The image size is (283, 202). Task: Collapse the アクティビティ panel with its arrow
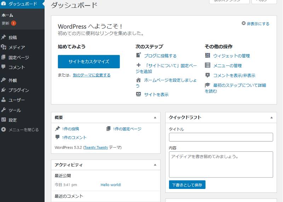coord(155,165)
